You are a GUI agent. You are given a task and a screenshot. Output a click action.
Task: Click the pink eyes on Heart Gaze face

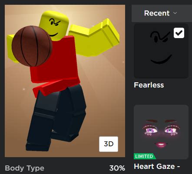[161, 131]
